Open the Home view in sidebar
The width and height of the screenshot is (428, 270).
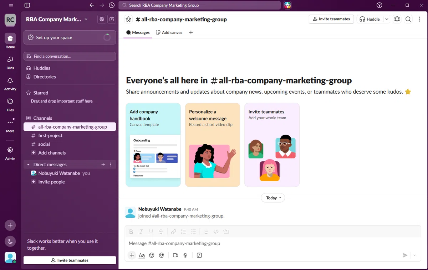click(x=10, y=41)
